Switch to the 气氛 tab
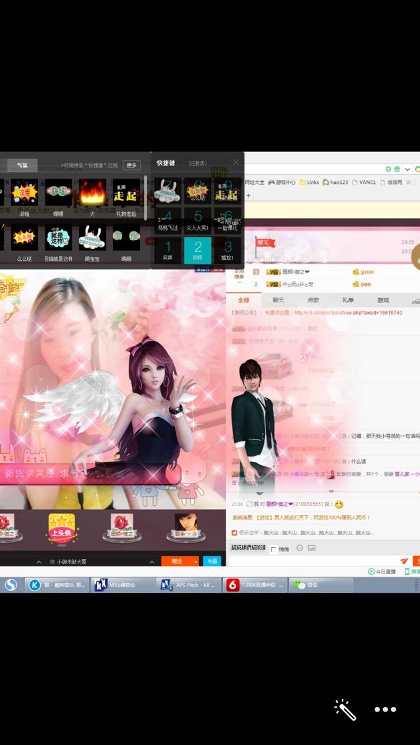Image resolution: width=420 pixels, height=745 pixels. tap(22, 166)
